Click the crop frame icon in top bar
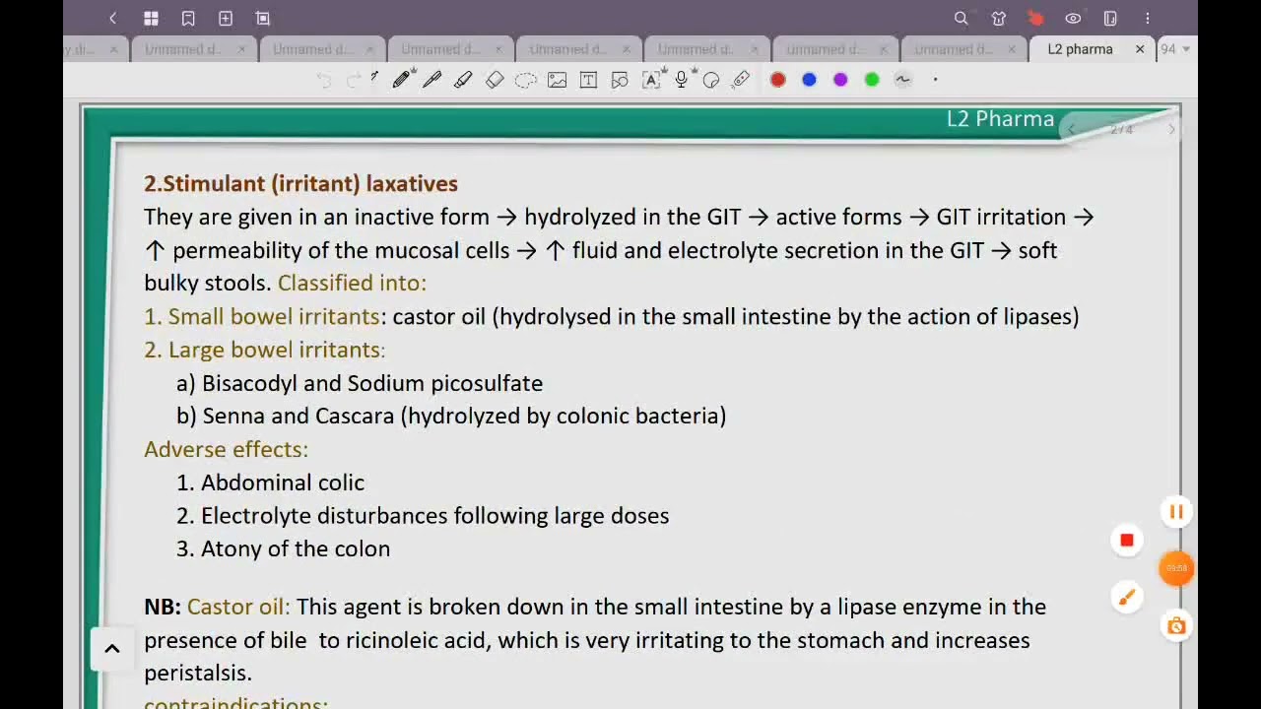The image size is (1261, 709). click(263, 18)
